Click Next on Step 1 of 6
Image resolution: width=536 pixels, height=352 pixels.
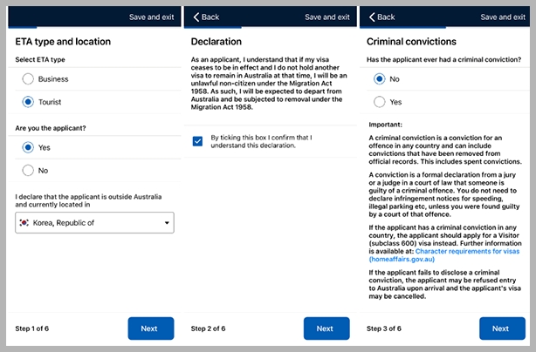coord(151,328)
